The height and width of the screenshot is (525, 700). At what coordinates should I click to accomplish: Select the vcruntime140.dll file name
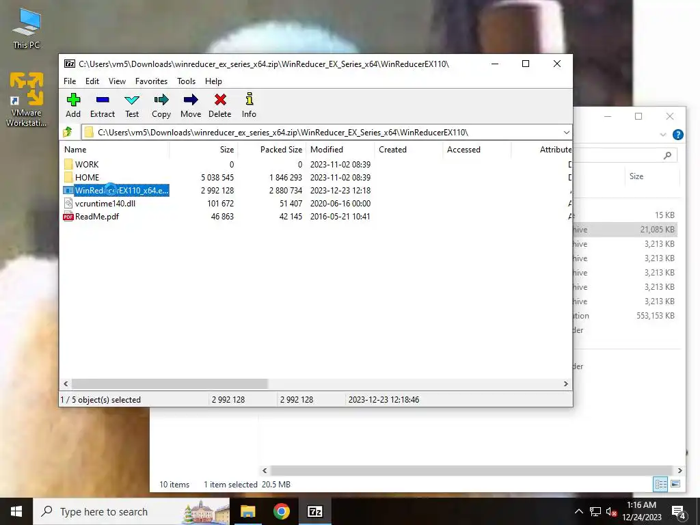click(x=105, y=204)
